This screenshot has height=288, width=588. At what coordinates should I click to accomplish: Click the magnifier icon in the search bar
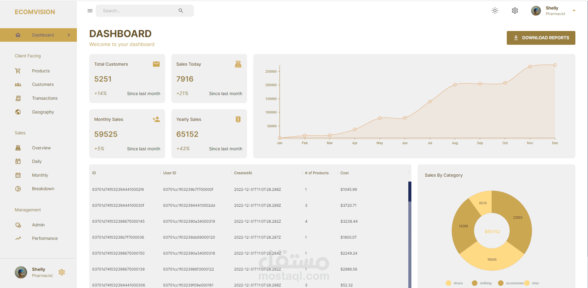pyautogui.click(x=181, y=11)
